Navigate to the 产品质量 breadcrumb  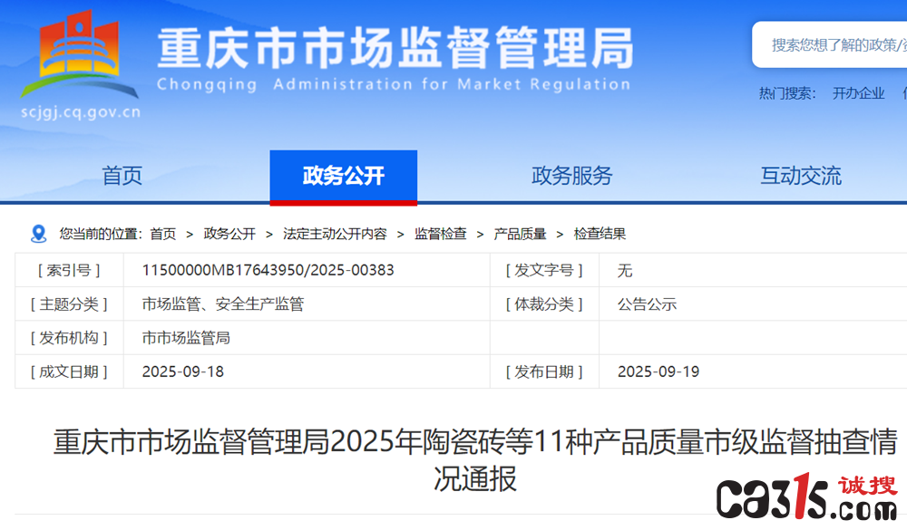click(520, 234)
